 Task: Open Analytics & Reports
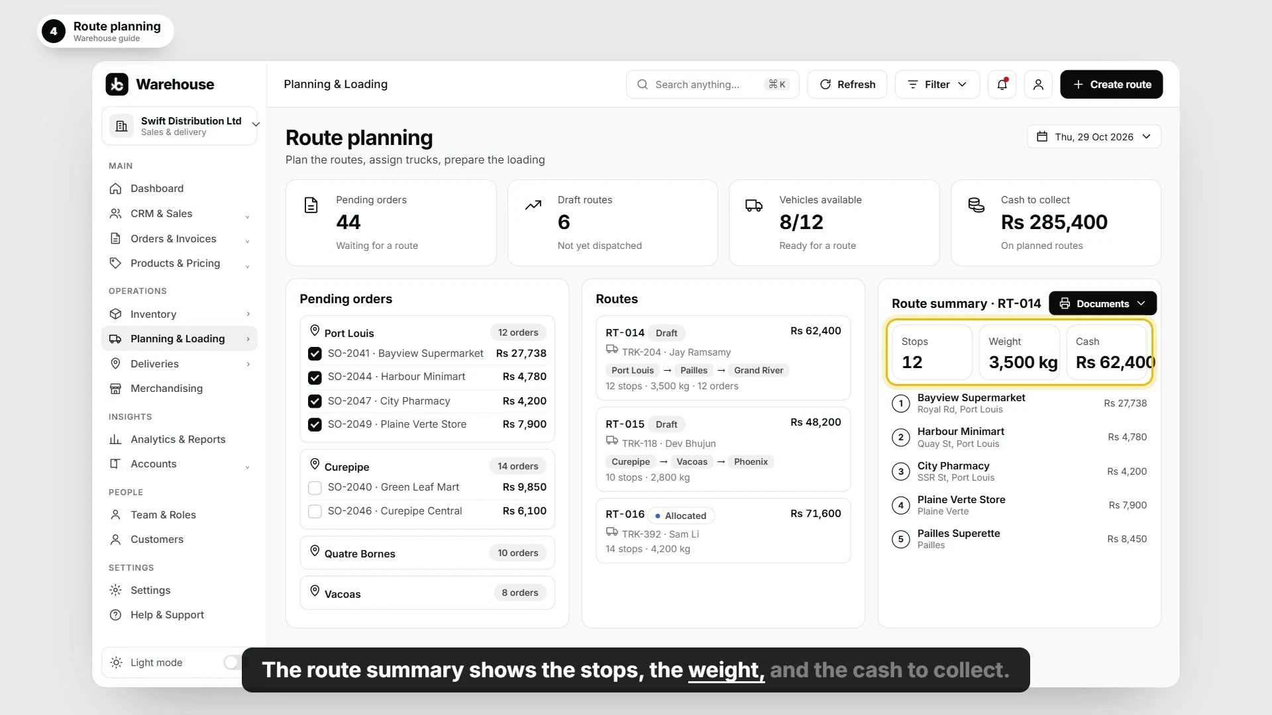coord(180,440)
